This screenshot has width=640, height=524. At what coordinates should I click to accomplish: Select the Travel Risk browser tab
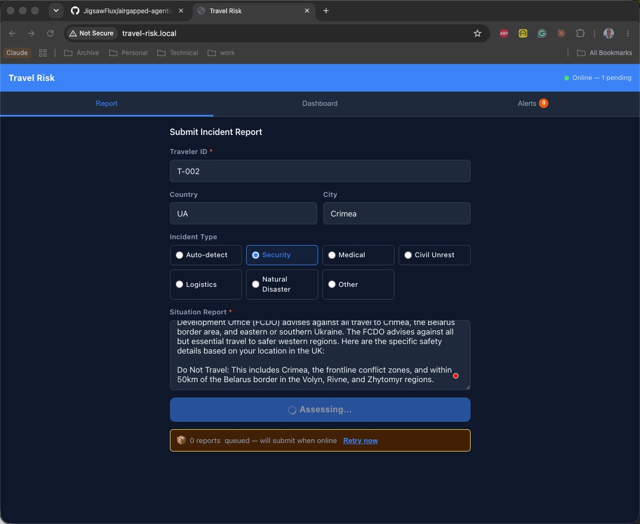pos(254,11)
